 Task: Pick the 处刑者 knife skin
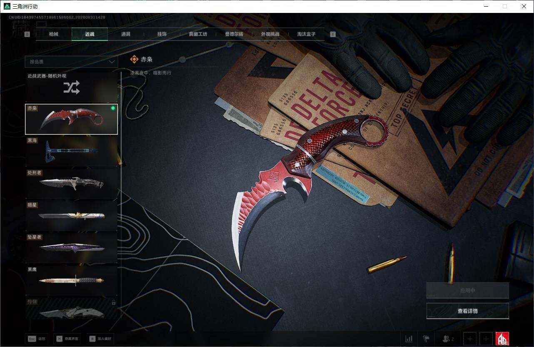click(x=71, y=184)
